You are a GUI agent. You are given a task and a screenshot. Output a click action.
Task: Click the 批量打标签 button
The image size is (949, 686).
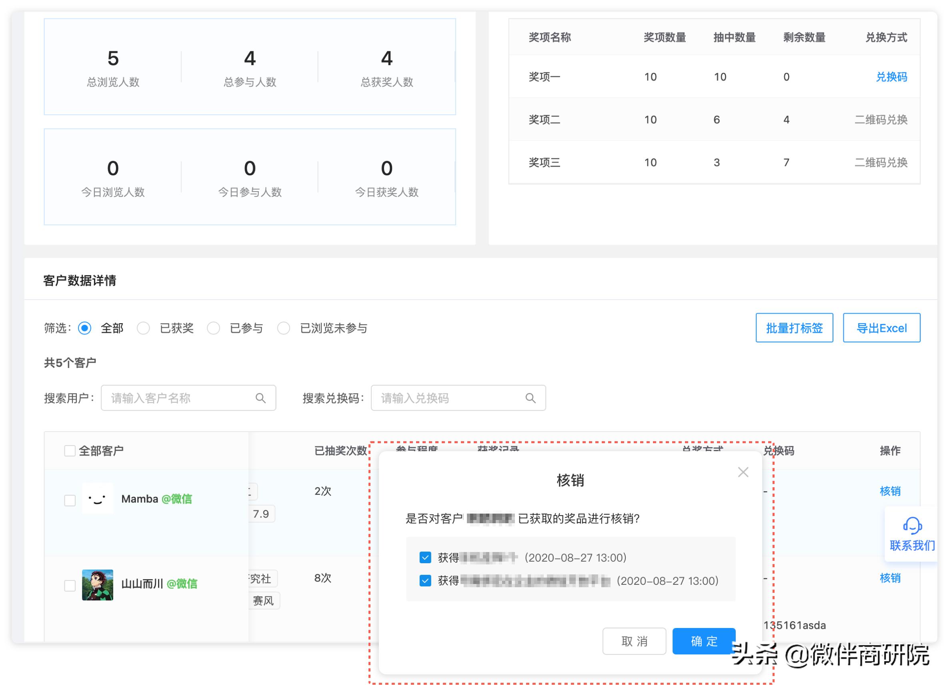(794, 328)
